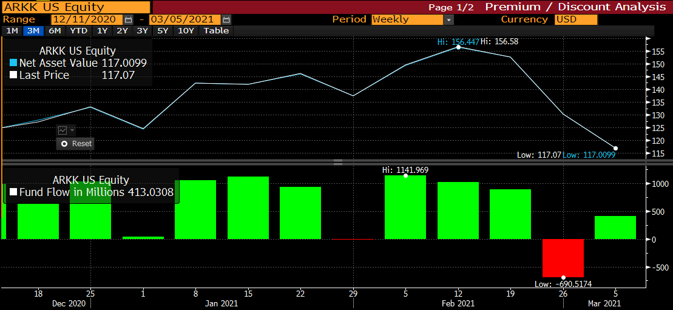The width and height of the screenshot is (673, 310).
Task: Click the Fund Flow legend swatch
Action: click(13, 192)
